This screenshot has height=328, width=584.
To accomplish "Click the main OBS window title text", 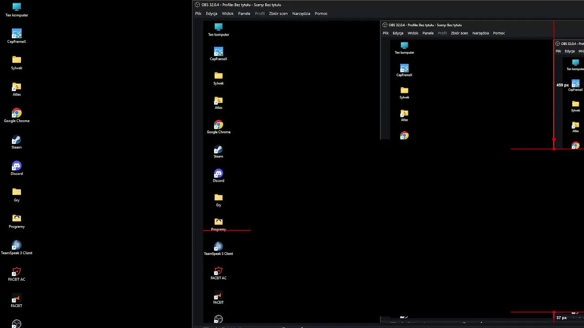I will click(x=241, y=5).
